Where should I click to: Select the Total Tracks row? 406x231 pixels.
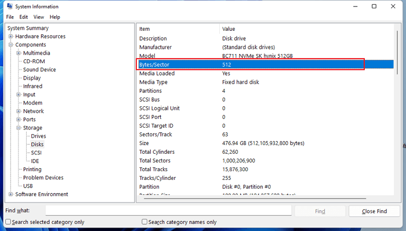click(x=265, y=169)
